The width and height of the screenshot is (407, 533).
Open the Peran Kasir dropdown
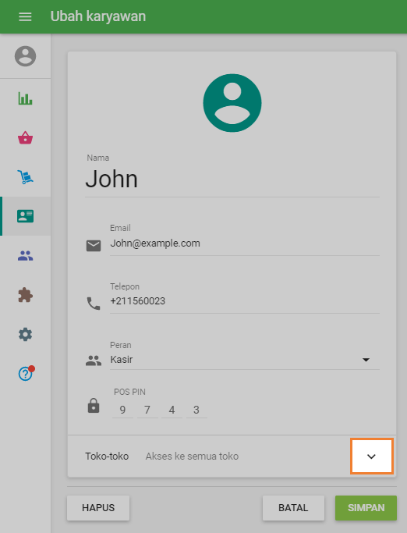245,360
